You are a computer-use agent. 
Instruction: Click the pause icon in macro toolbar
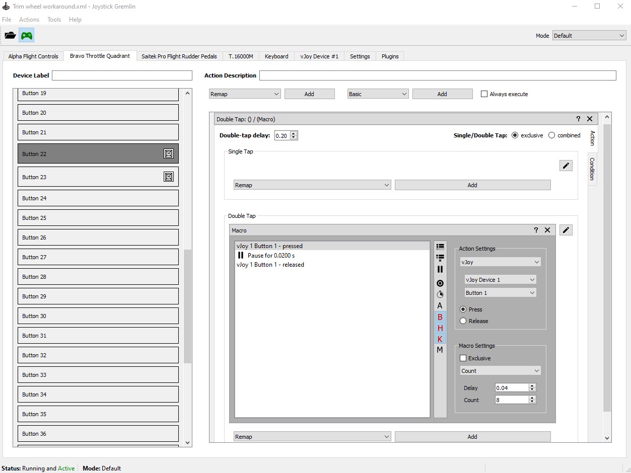pos(440,269)
